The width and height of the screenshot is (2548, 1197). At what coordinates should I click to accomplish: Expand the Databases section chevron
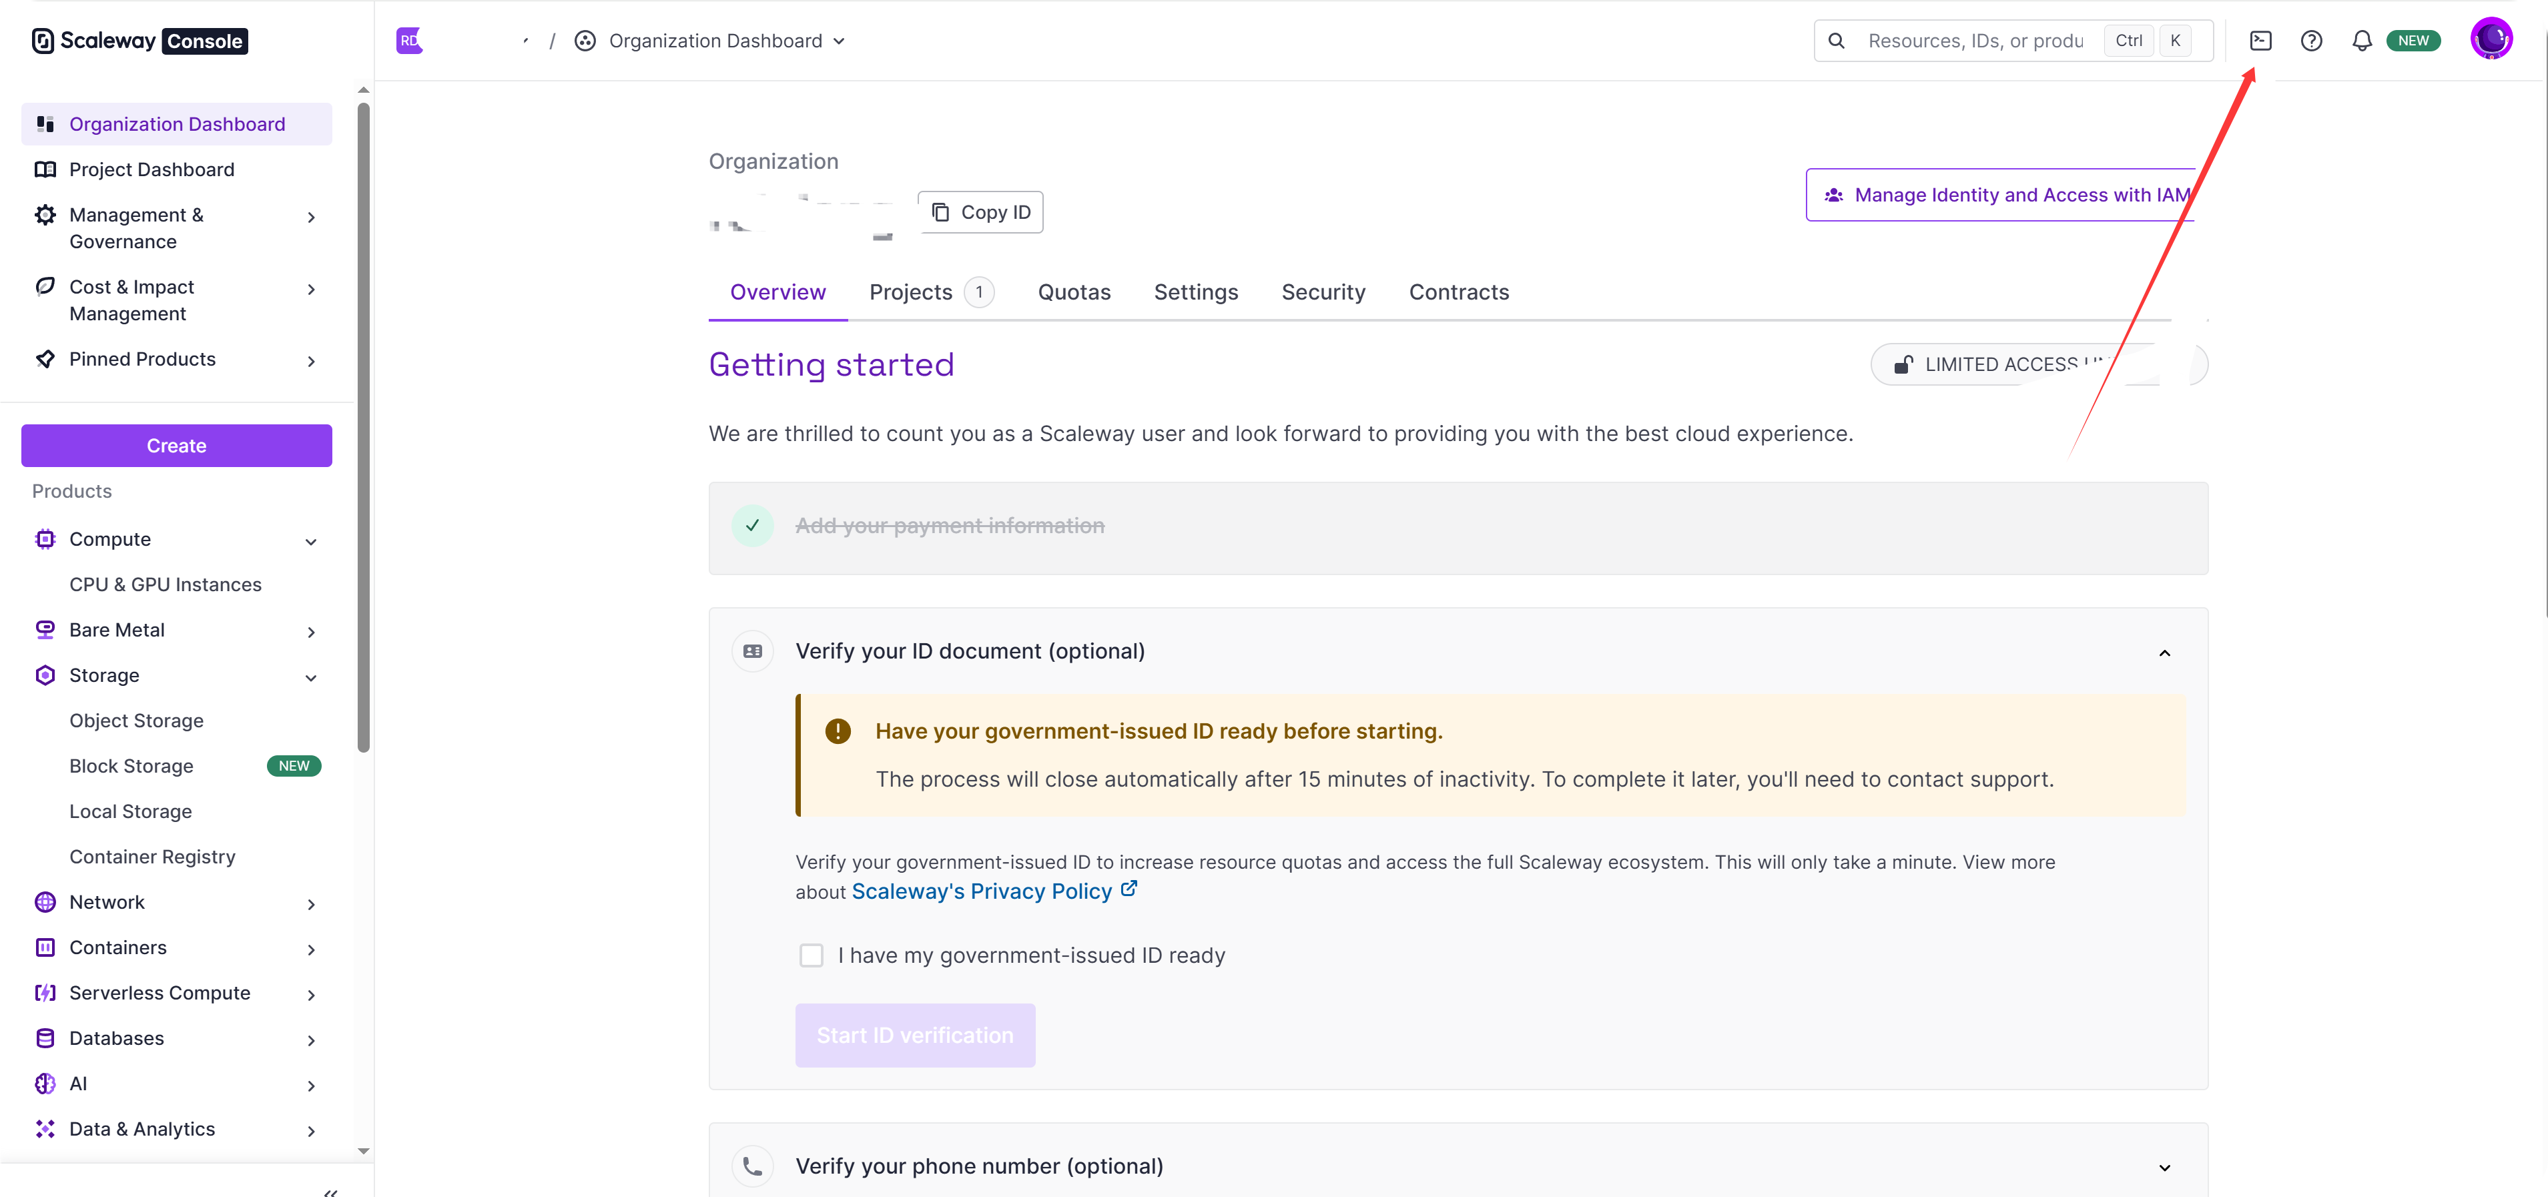pos(312,1041)
